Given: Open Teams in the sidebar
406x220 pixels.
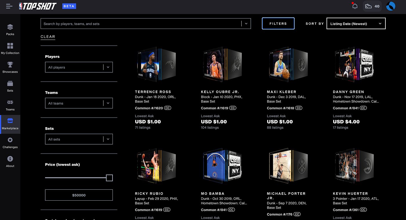Looking at the screenshot, I should click(10, 105).
